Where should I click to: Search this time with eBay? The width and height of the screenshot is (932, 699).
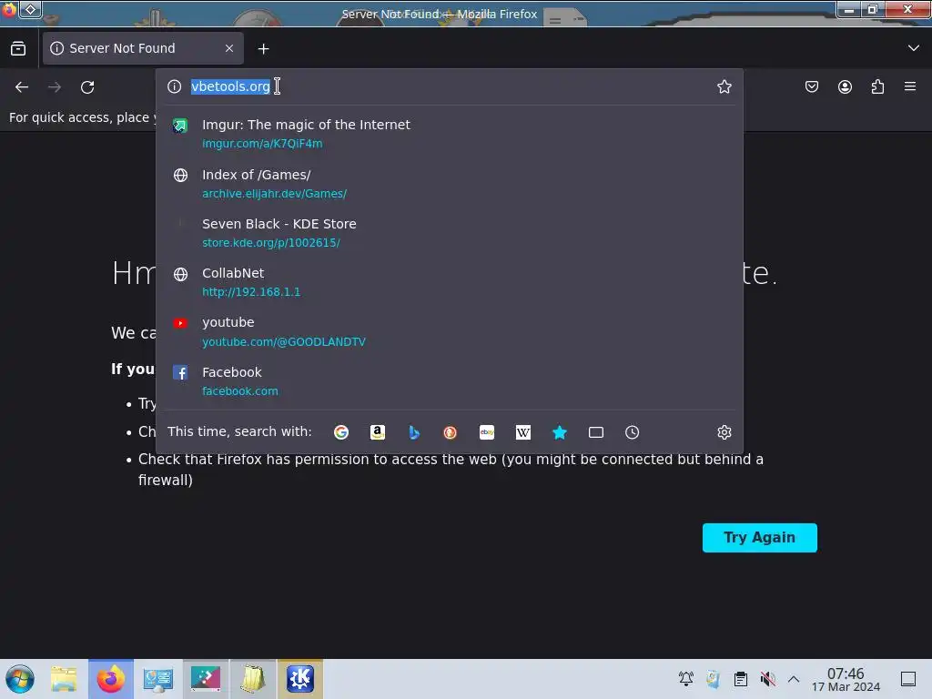(x=487, y=432)
